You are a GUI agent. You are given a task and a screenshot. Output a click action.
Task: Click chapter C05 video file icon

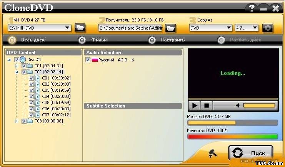(37, 103)
